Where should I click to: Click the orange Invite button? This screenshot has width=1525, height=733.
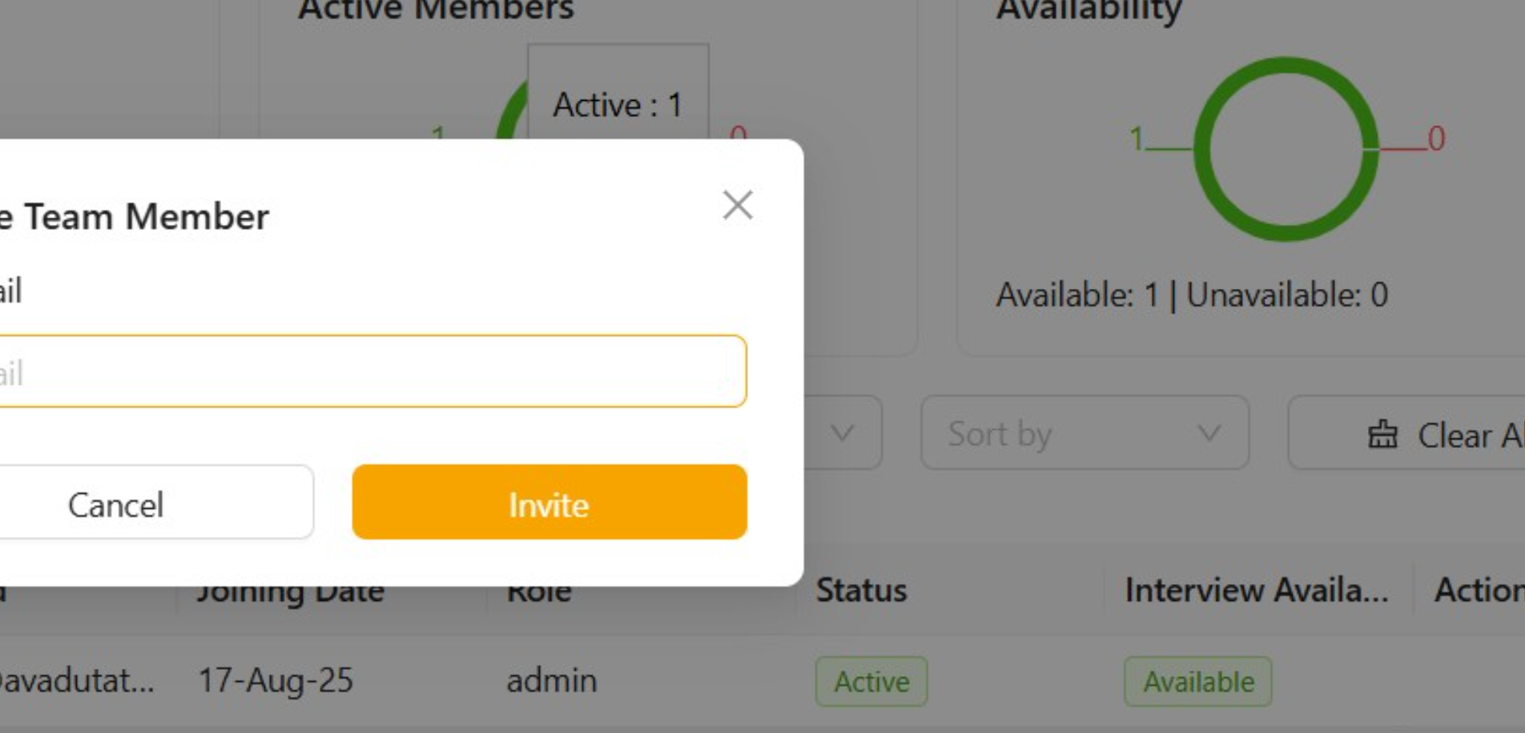pyautogui.click(x=549, y=503)
